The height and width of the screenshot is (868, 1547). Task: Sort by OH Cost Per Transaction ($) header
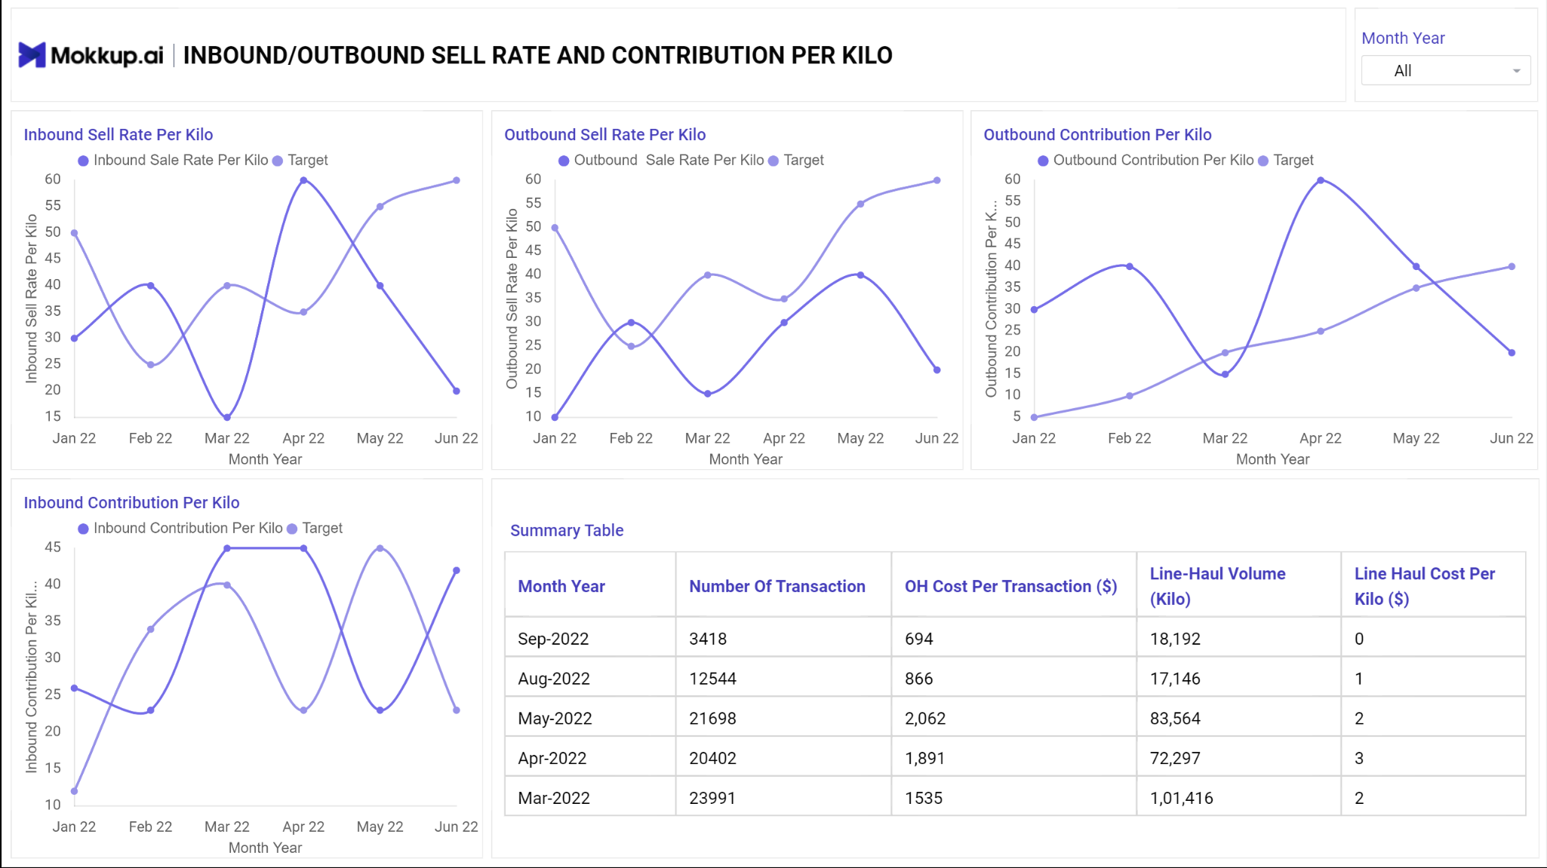[x=1011, y=586]
